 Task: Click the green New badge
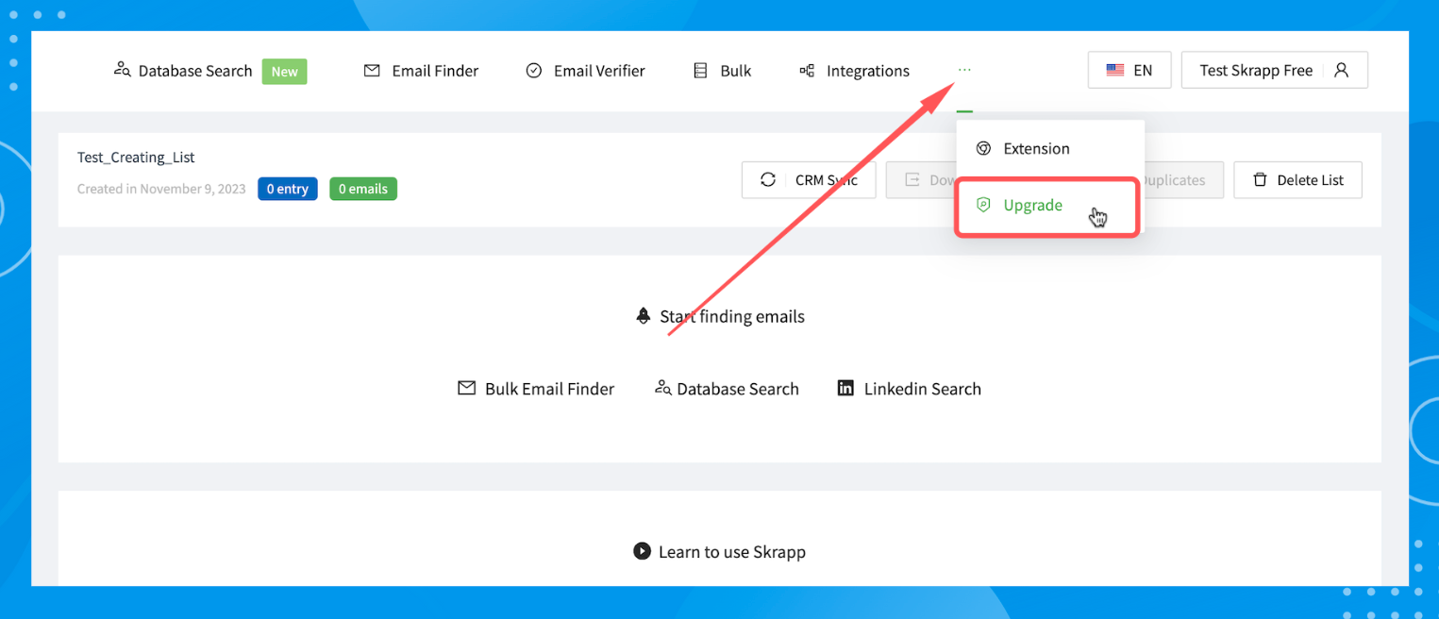285,71
